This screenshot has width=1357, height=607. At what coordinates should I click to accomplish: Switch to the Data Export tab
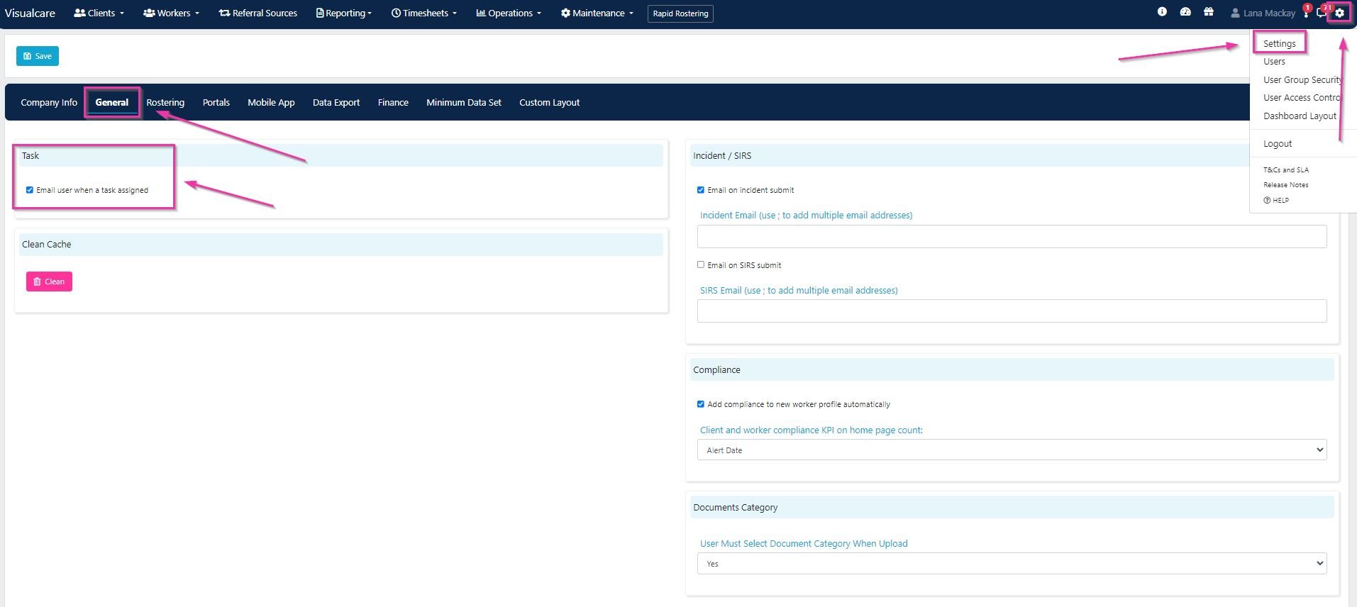(336, 102)
